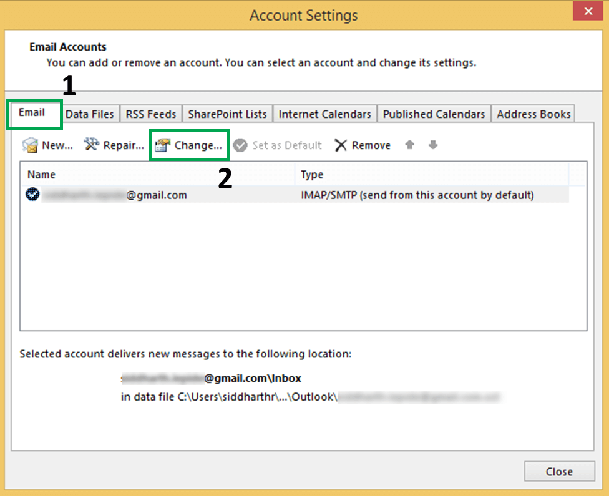
Task: Move account down with arrow icon
Action: [x=433, y=145]
